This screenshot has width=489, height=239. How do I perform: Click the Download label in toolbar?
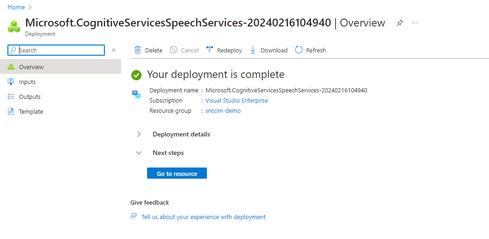pyautogui.click(x=274, y=50)
